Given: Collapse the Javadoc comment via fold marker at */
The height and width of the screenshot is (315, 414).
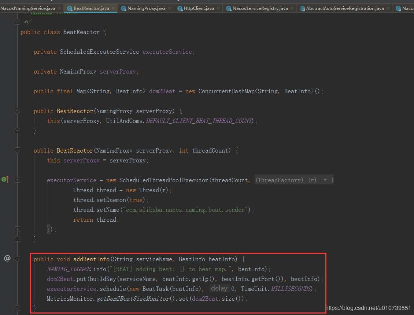Looking at the screenshot, I should coord(18,22).
